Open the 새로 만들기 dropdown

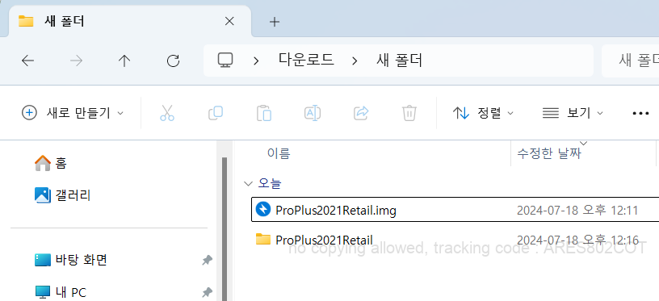(x=73, y=113)
